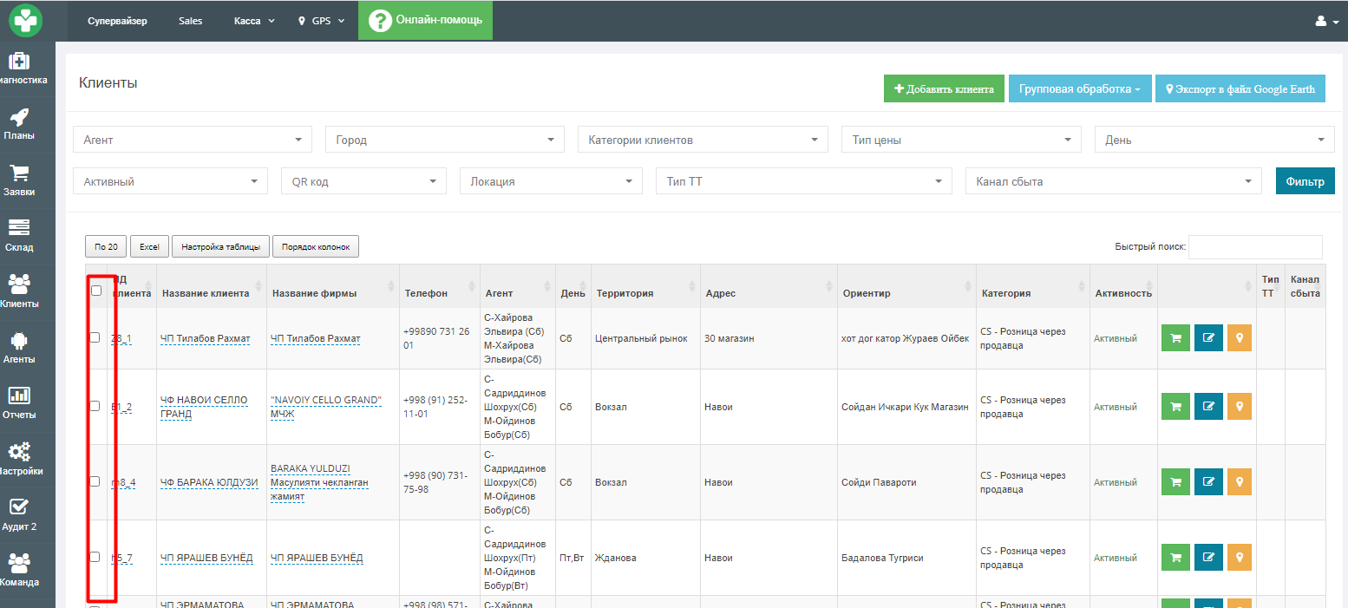The width and height of the screenshot is (1348, 608).
Task: Click green cart icon for ЧП Тилабов Рахмат
Action: 1175,338
